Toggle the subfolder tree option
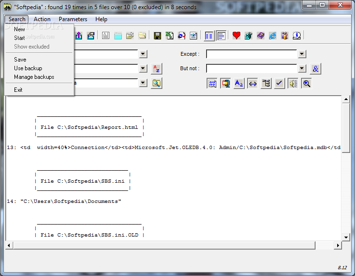Image resolution: width=355 pixels, height=276 pixels. click(266, 84)
